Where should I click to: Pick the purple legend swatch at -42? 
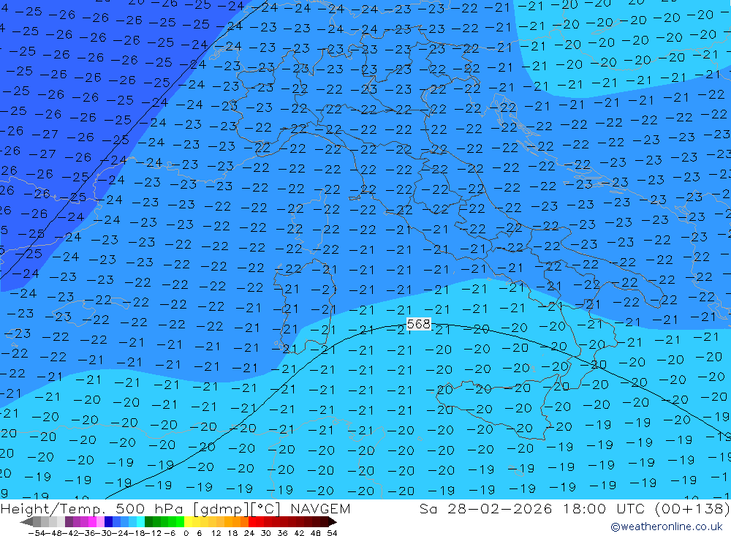pos(69,521)
